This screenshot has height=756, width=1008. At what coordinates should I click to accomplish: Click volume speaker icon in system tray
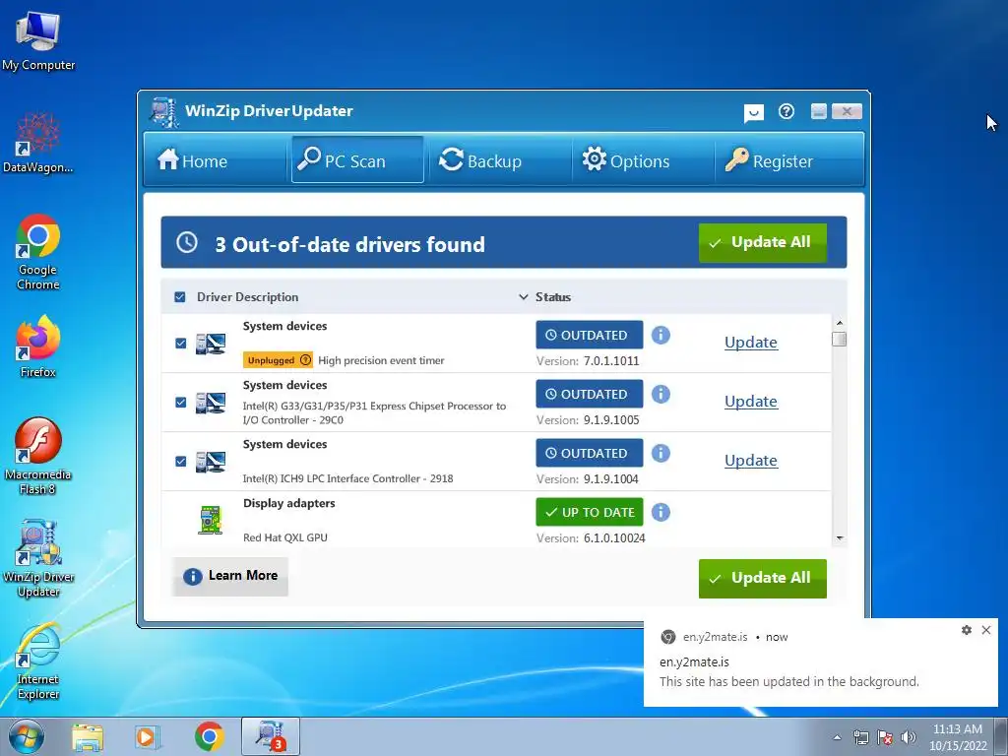[909, 737]
